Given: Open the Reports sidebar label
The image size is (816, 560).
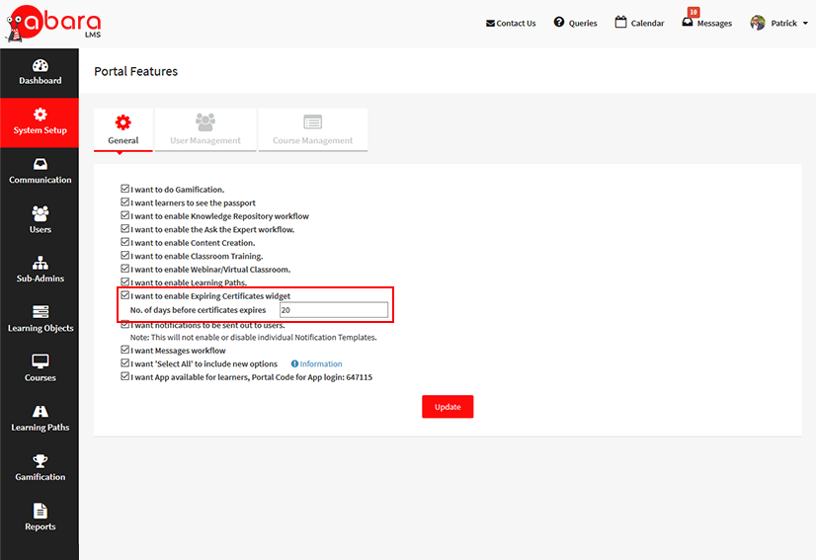Looking at the screenshot, I should pos(41,526).
